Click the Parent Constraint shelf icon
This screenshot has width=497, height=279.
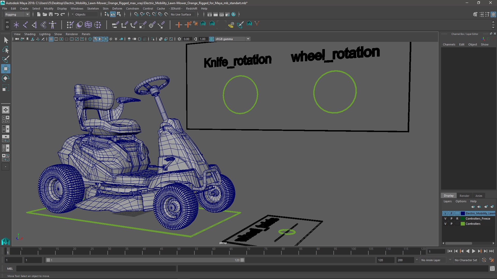[x=115, y=25]
